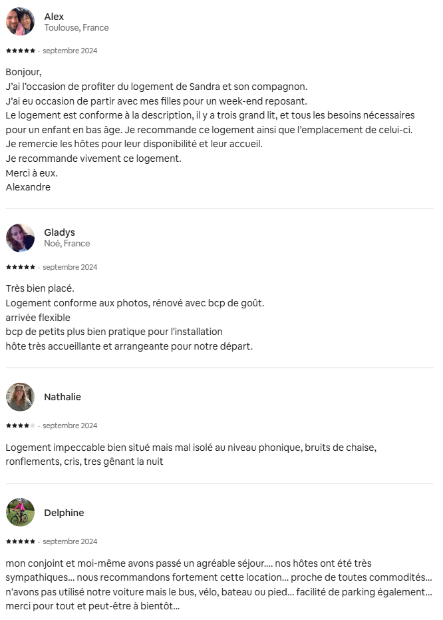The width and height of the screenshot is (443, 620).
Task: Open Nathalie's profile avatar
Action: pos(20,397)
